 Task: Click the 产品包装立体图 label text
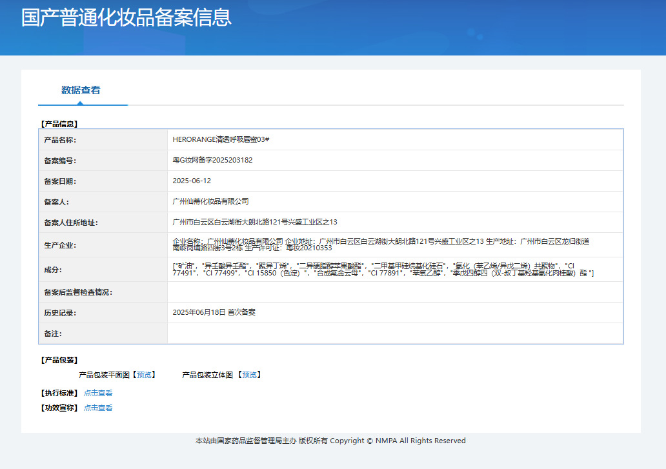(208, 375)
